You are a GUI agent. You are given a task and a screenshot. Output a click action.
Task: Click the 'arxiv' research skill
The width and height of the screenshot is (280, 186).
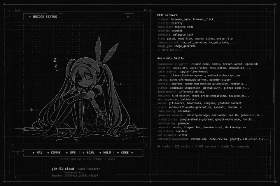pyautogui.click(x=177, y=127)
